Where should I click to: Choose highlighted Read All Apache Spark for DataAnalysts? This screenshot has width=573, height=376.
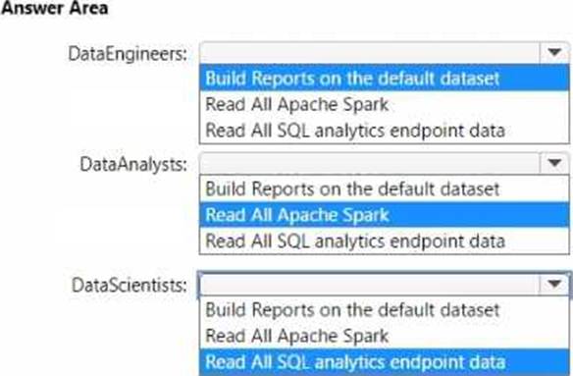[x=385, y=215]
